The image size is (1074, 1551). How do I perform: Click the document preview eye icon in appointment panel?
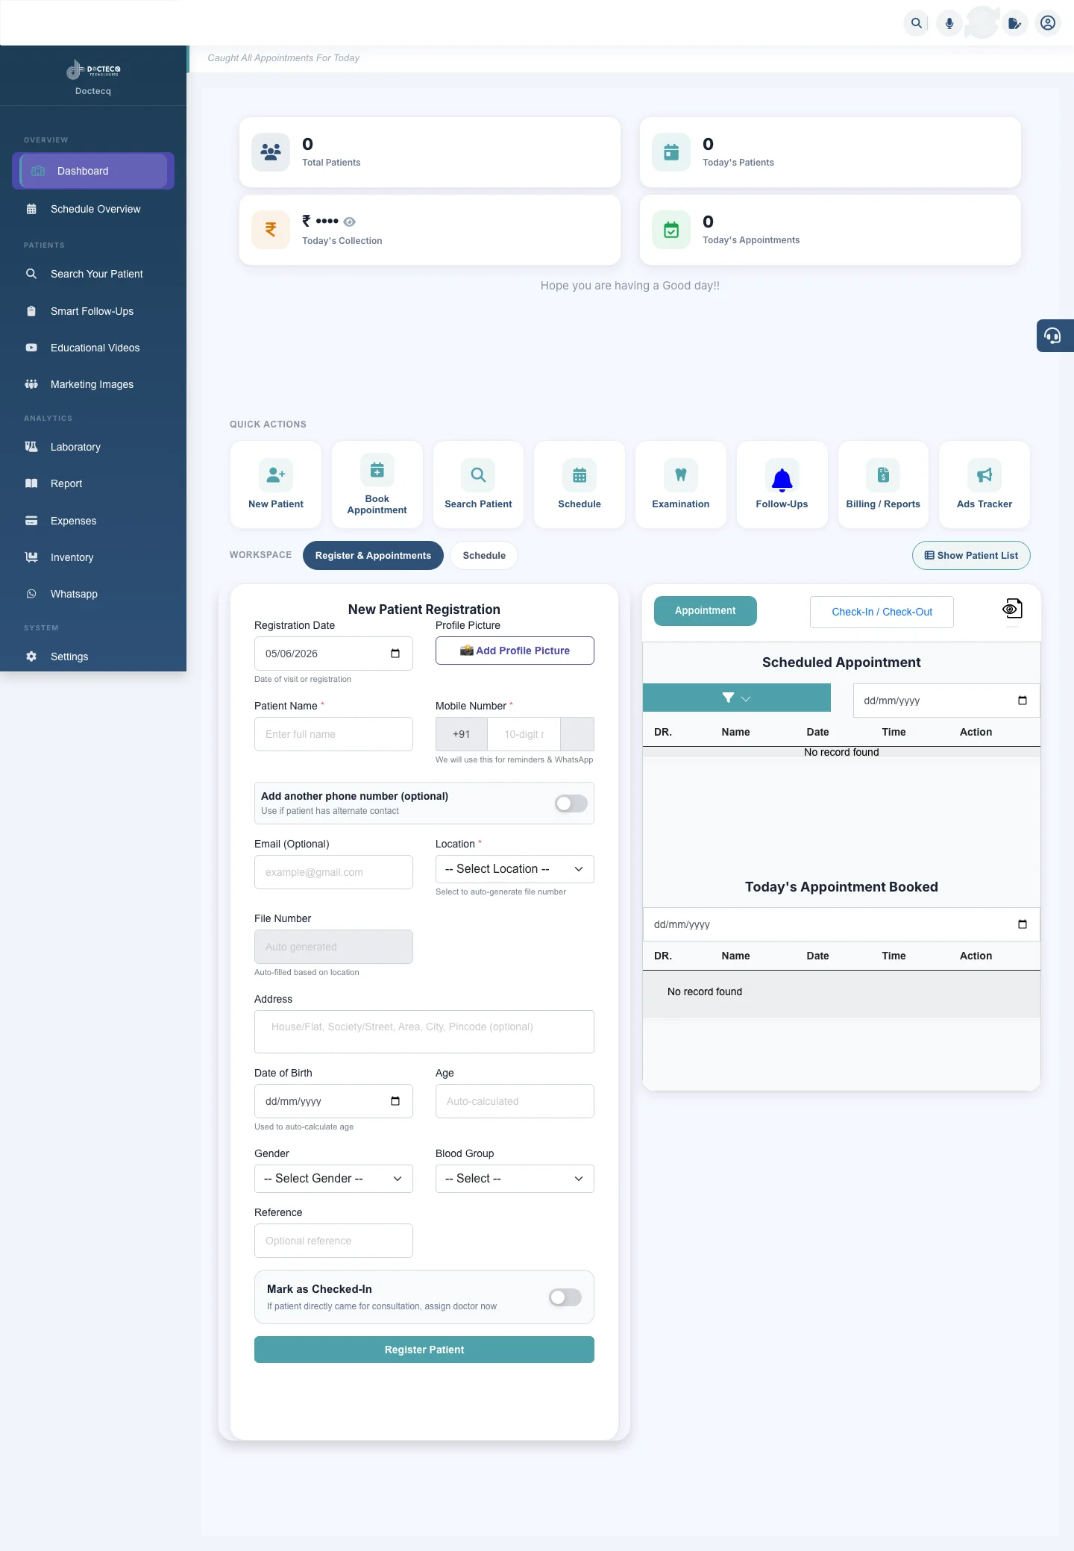(1012, 609)
